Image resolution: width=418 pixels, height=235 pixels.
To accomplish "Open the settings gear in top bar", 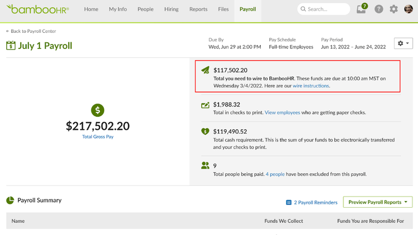I will pyautogui.click(x=393, y=9).
